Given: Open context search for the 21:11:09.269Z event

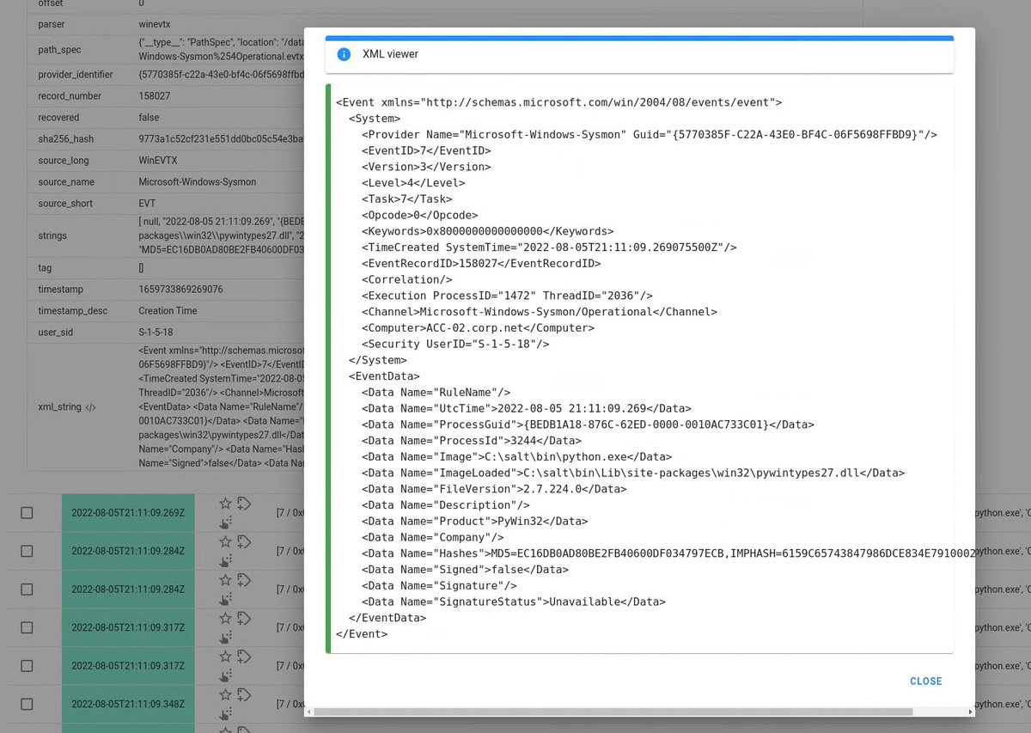Looking at the screenshot, I should tap(225, 522).
